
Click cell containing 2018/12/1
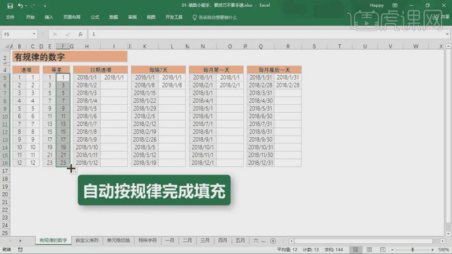coord(203,163)
